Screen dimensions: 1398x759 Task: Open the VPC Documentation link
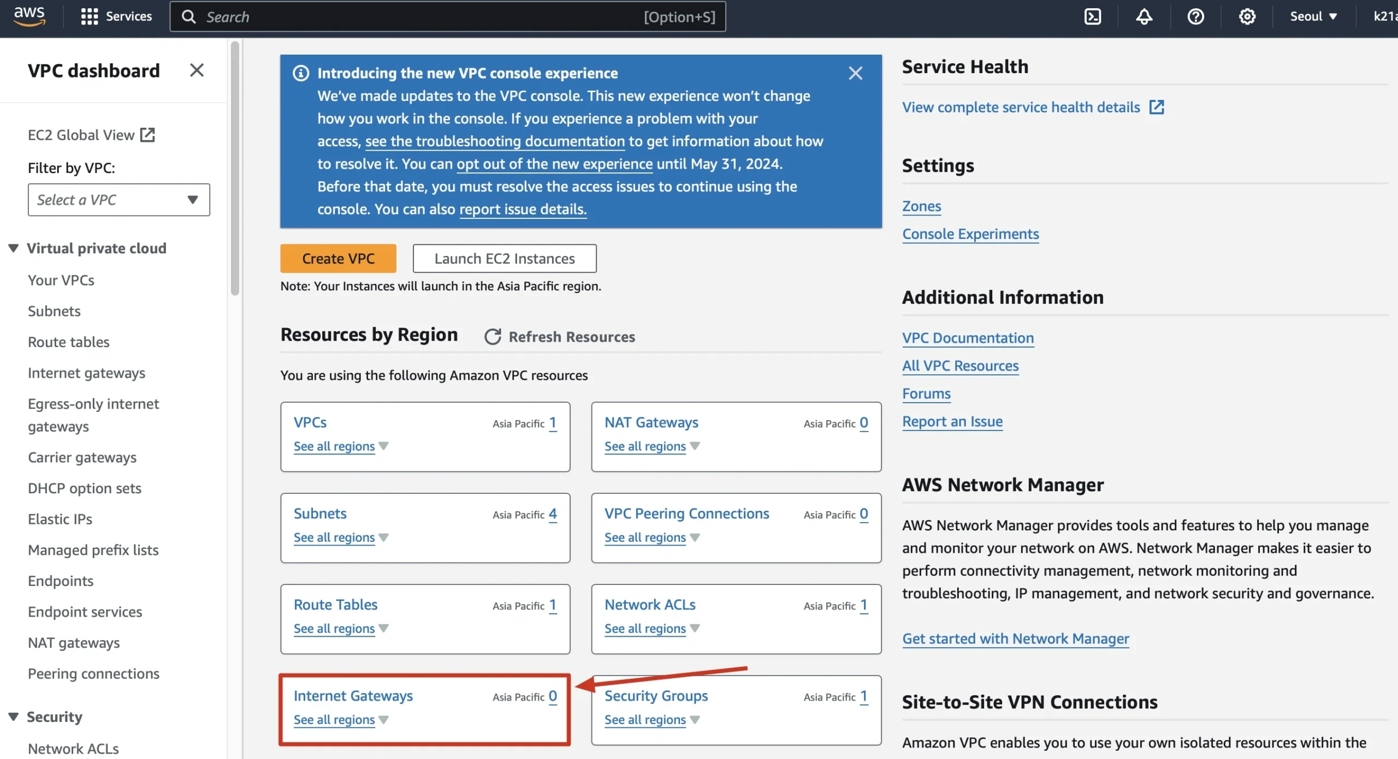click(968, 338)
